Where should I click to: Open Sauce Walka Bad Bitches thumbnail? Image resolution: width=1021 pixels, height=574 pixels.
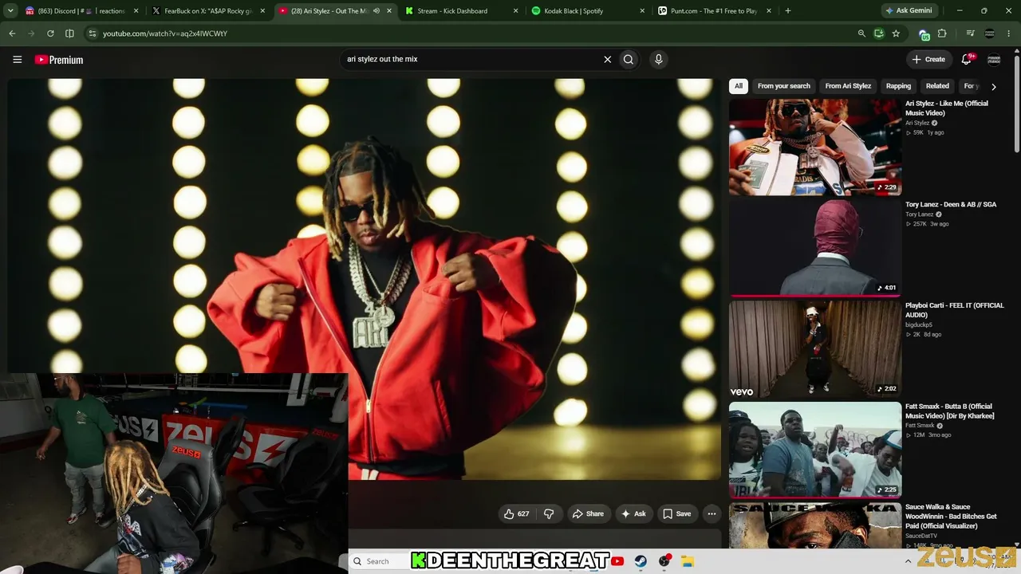pyautogui.click(x=815, y=526)
